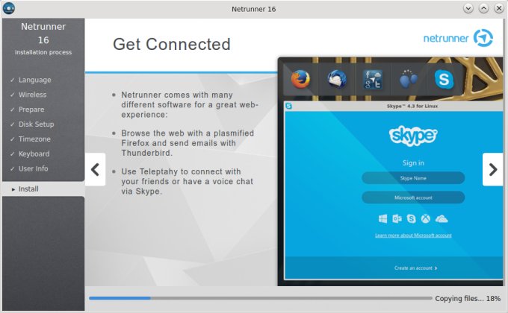508x313 pixels.
Task: Click Create an account link in Skype image
Action: pos(415,268)
